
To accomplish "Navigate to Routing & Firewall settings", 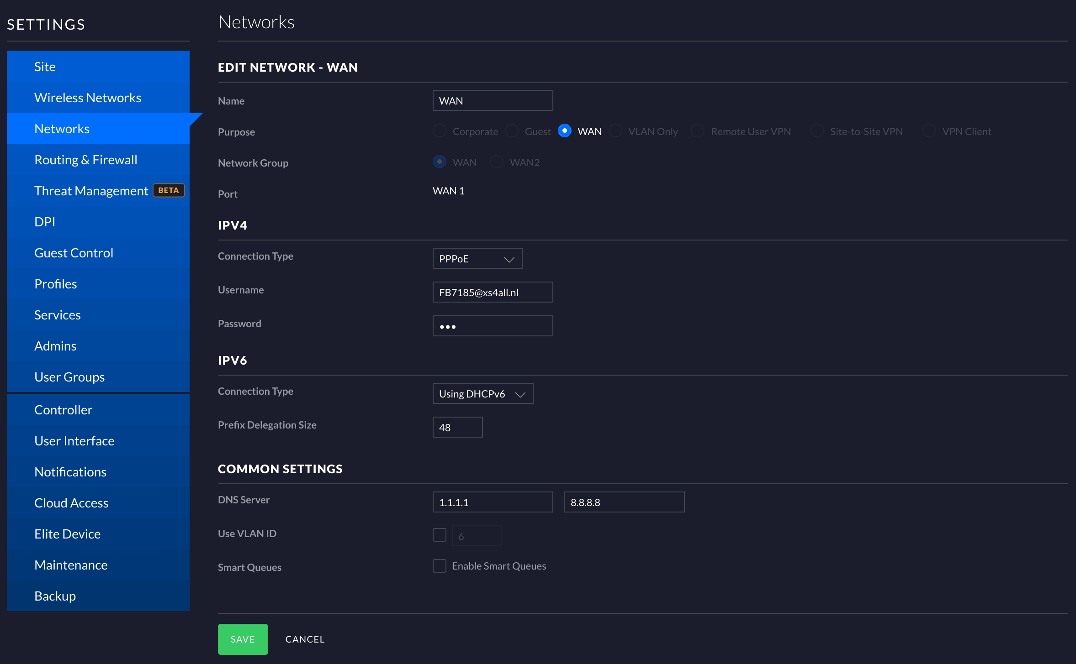I will [86, 159].
